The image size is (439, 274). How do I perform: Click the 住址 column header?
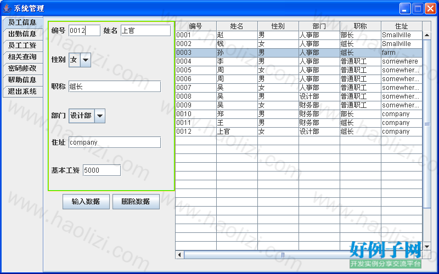pos(402,26)
